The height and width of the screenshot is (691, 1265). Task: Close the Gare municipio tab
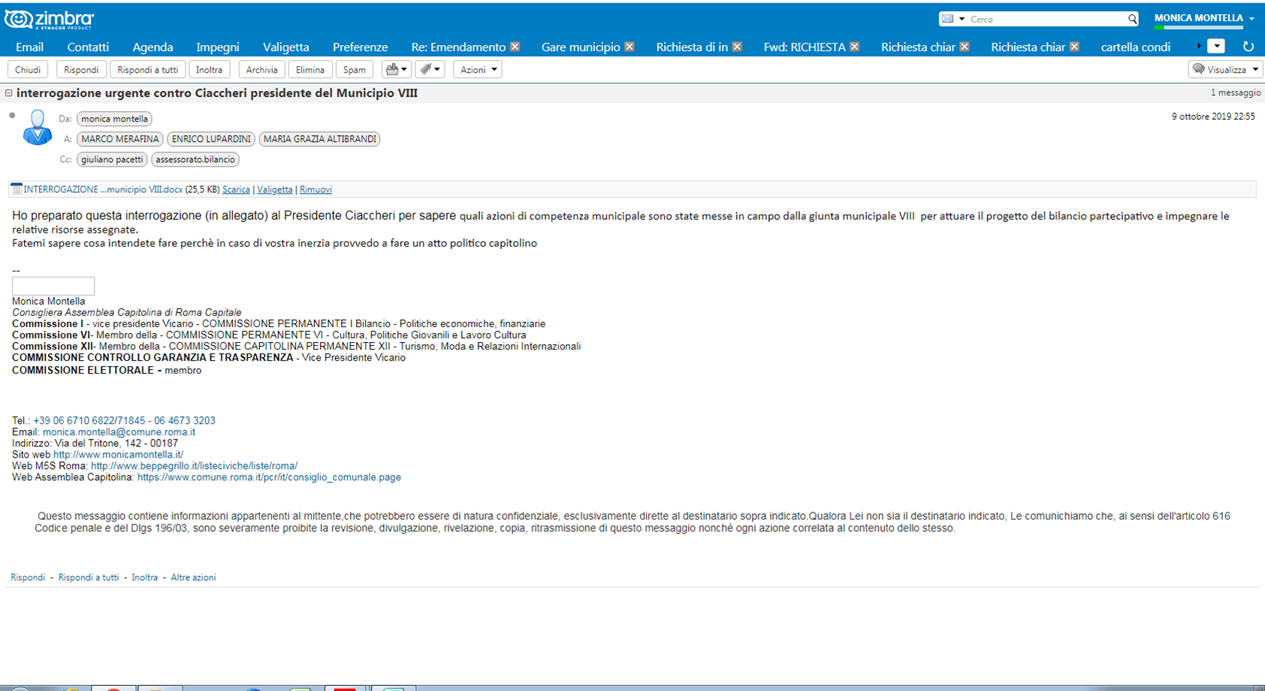(x=629, y=47)
